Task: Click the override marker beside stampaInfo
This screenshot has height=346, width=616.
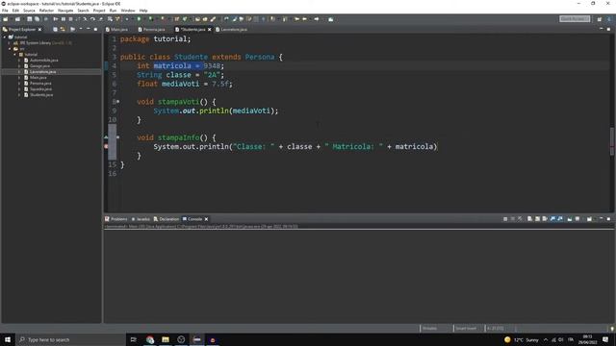Action: coord(106,137)
